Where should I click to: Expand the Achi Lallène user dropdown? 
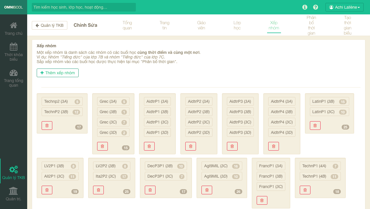click(x=344, y=7)
